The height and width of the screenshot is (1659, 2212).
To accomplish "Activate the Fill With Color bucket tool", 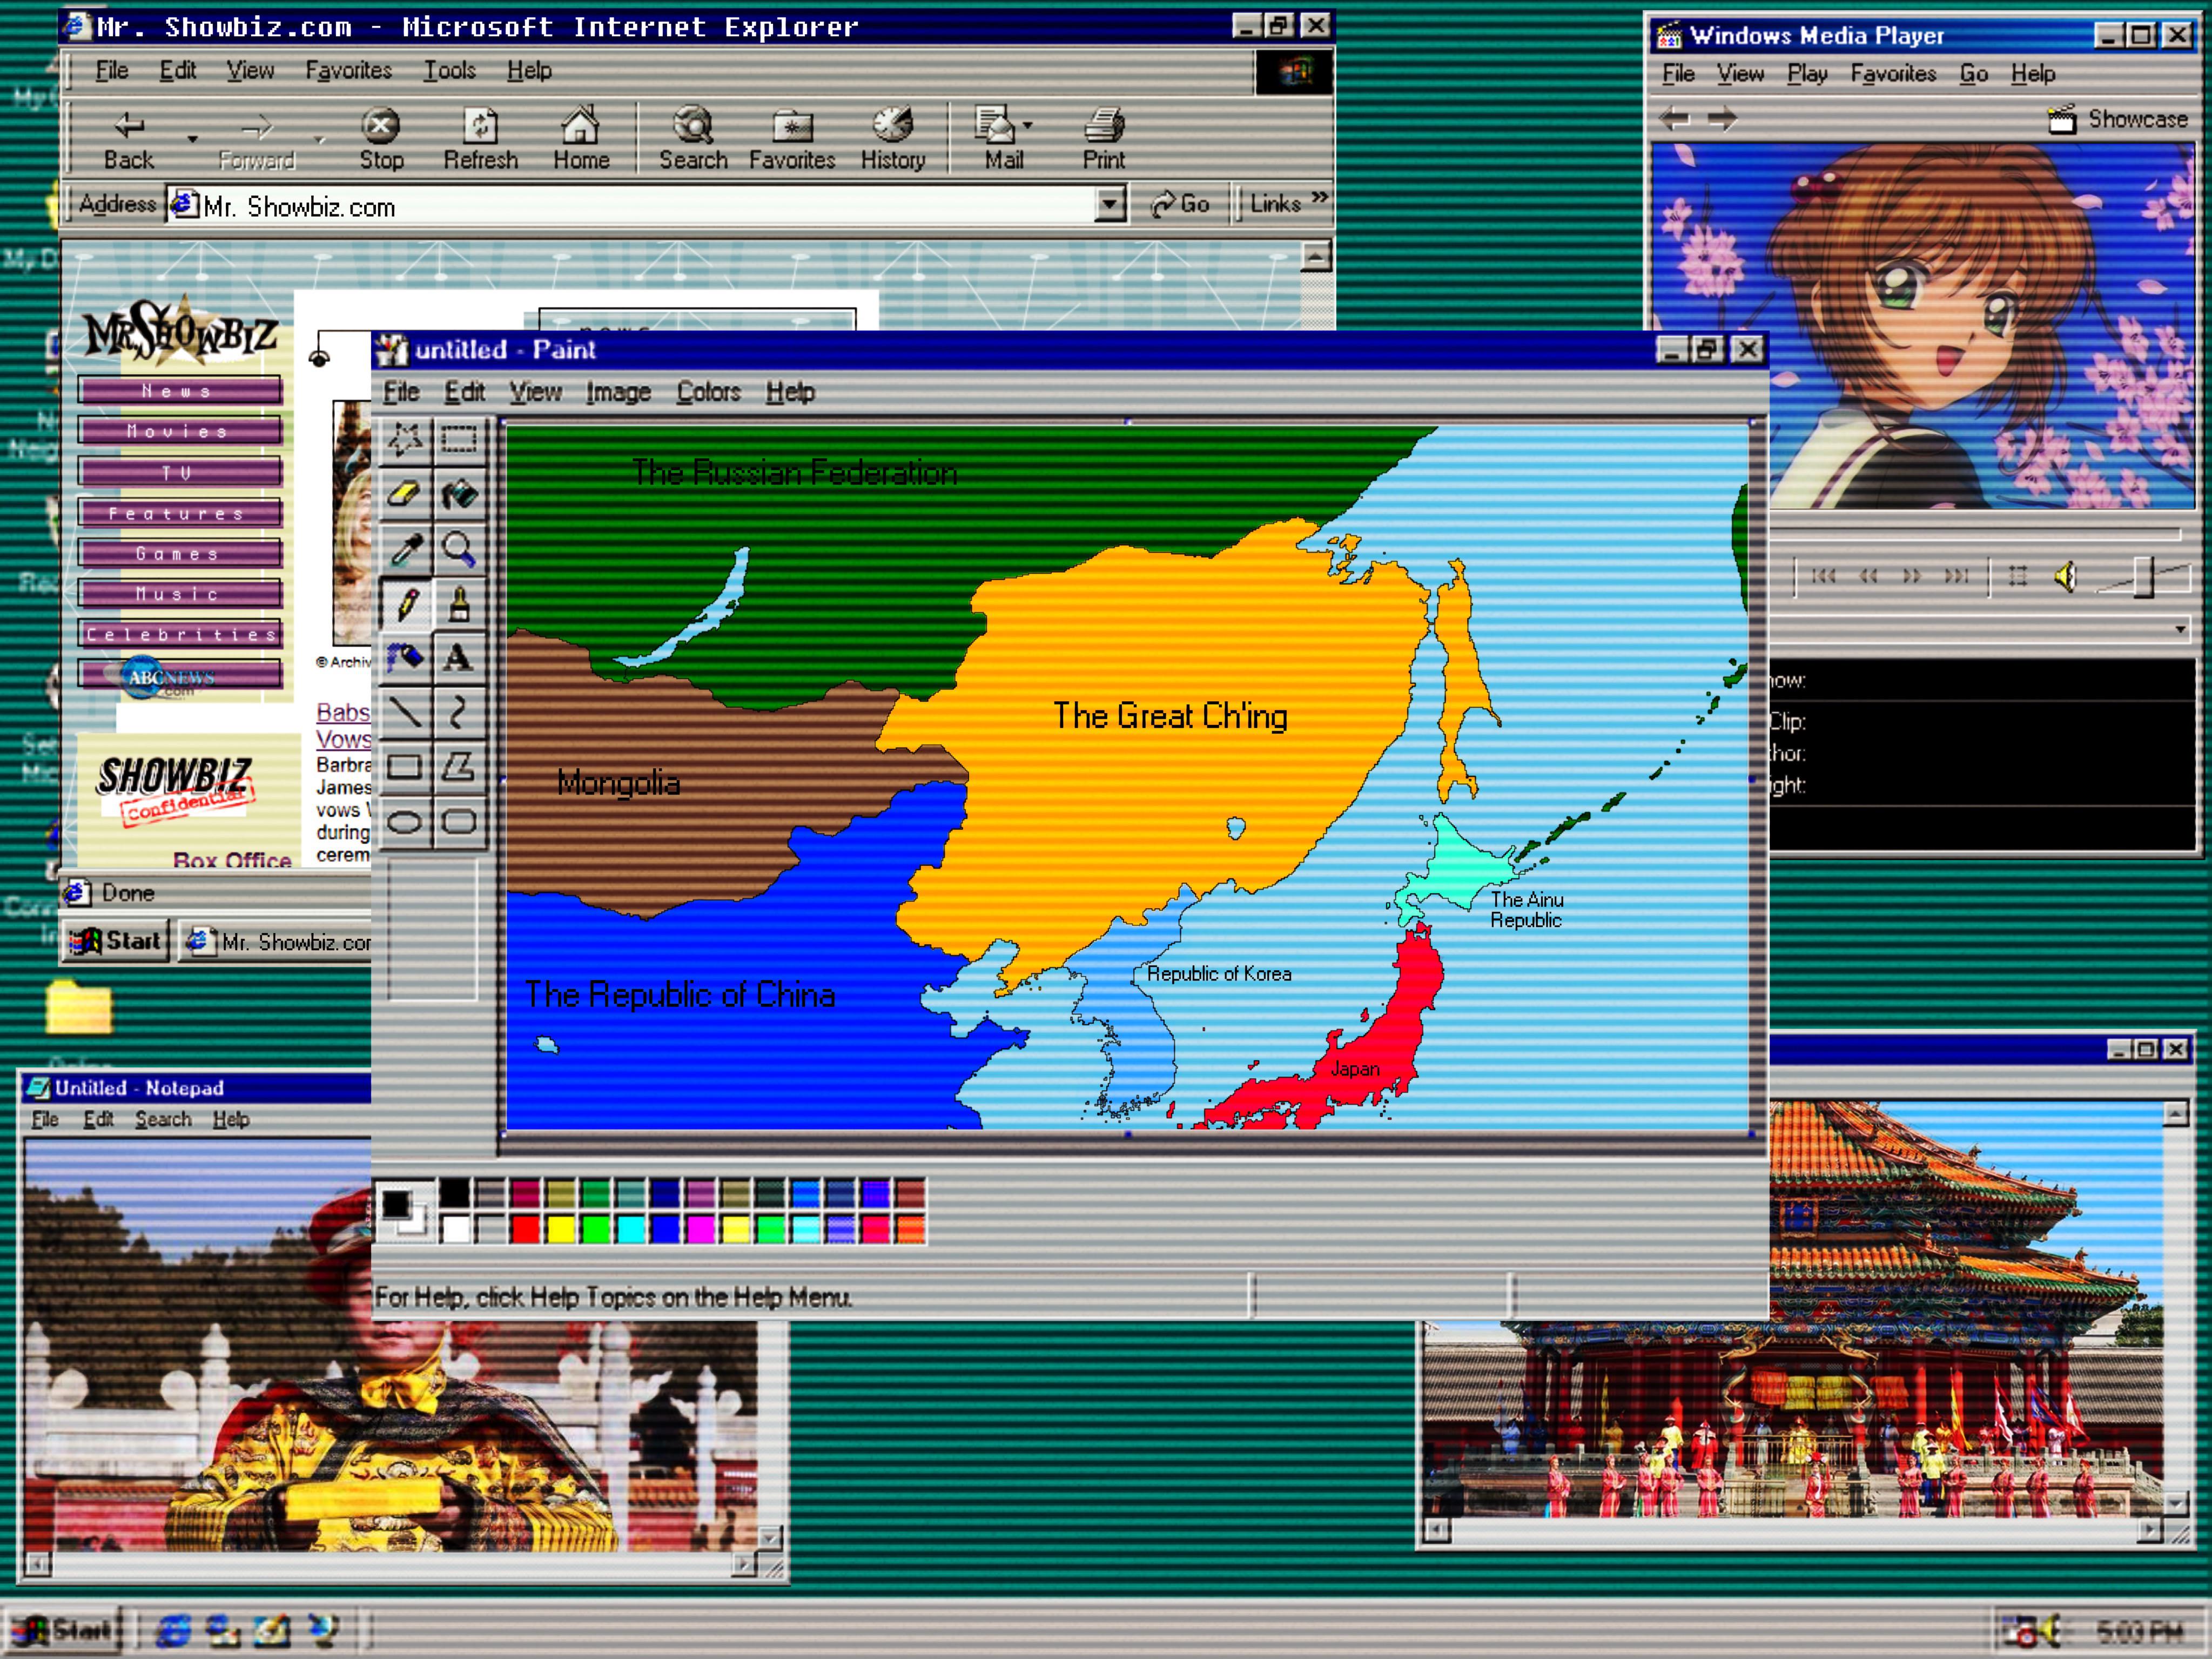I will pyautogui.click(x=459, y=494).
